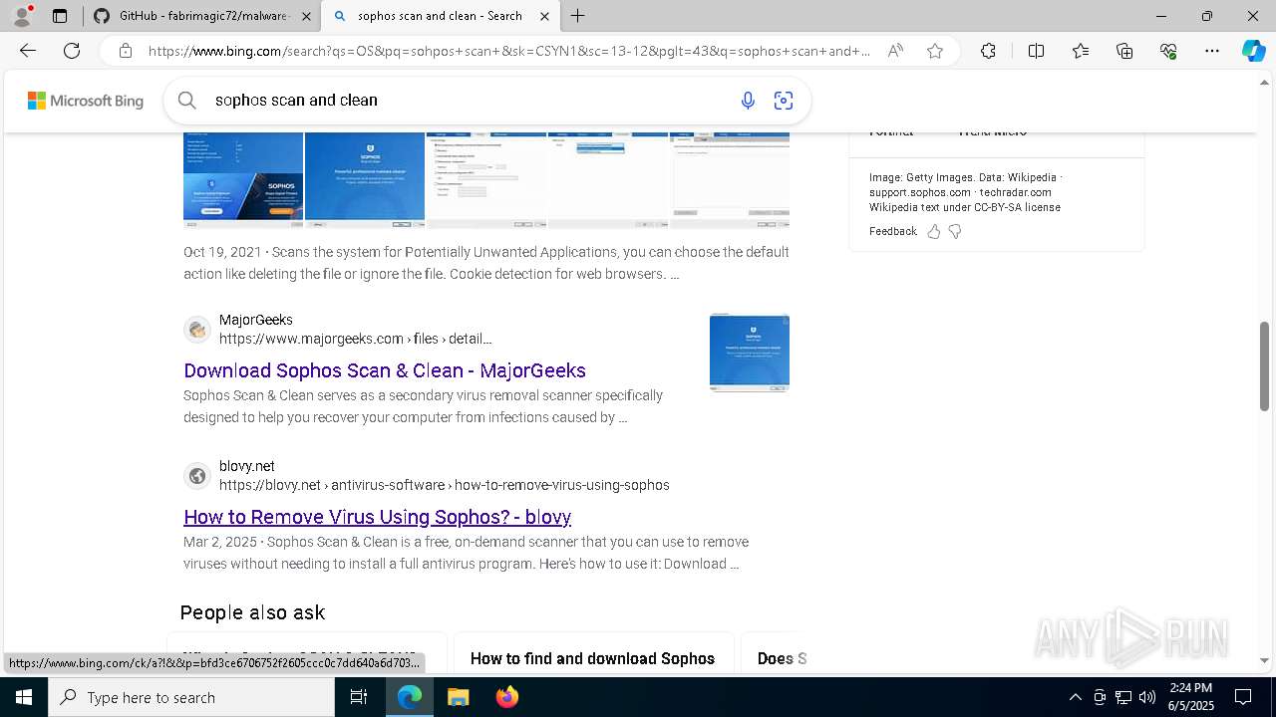The height and width of the screenshot is (717, 1276).
Task: Open the Edge profile avatar
Action: coord(22,16)
